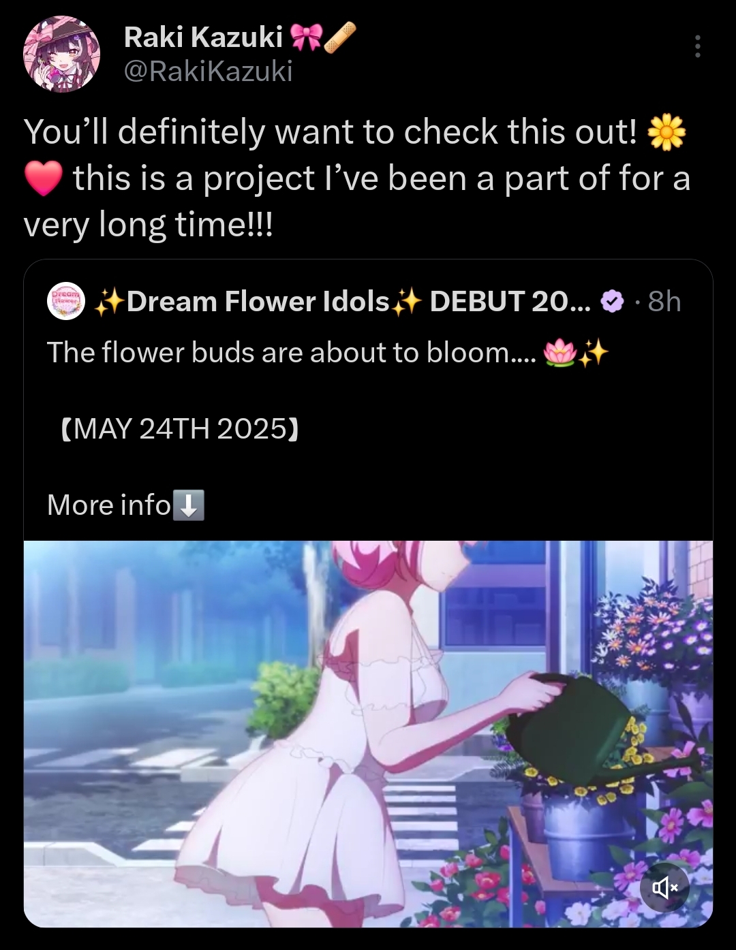
Task: Click the red heart emoji in the tweet
Action: [x=44, y=179]
